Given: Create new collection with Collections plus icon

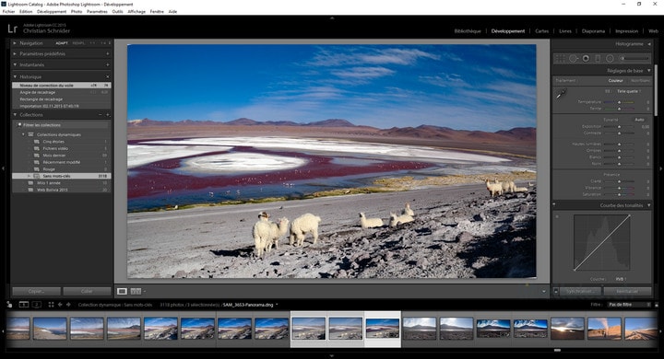Looking at the screenshot, I should pos(108,114).
